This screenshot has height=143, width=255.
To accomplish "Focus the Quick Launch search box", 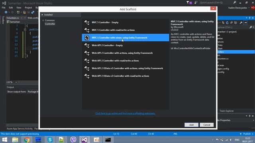I will (216, 3).
